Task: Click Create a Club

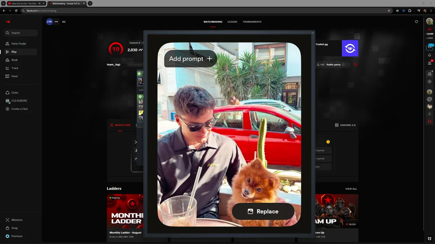Action: pyautogui.click(x=19, y=109)
